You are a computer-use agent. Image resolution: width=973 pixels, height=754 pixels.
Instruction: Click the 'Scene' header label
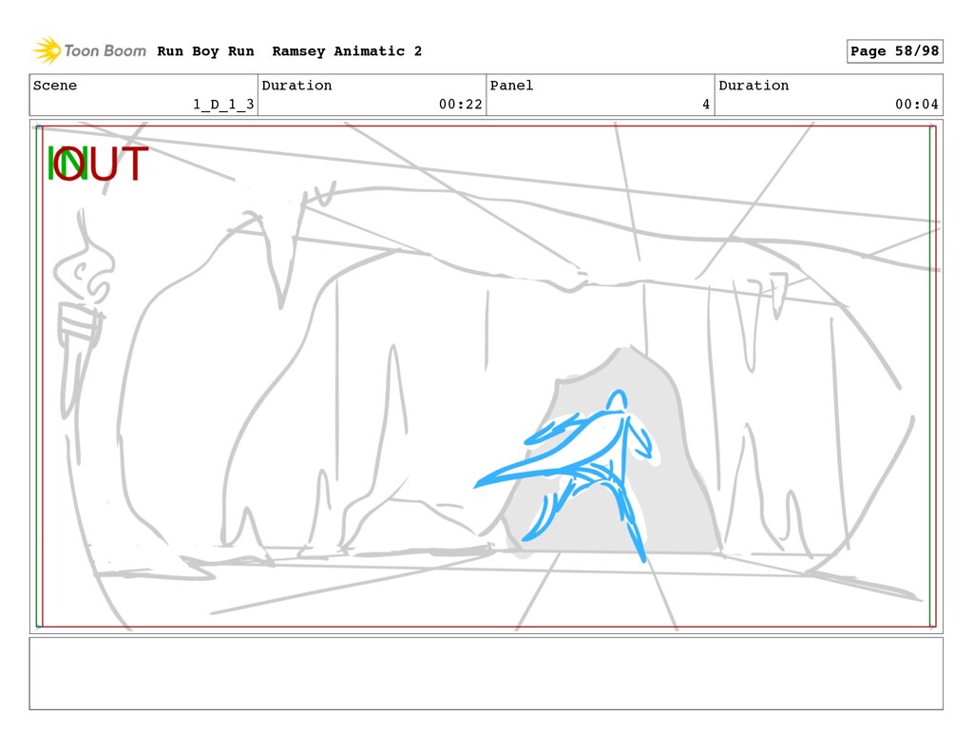pyautogui.click(x=55, y=86)
